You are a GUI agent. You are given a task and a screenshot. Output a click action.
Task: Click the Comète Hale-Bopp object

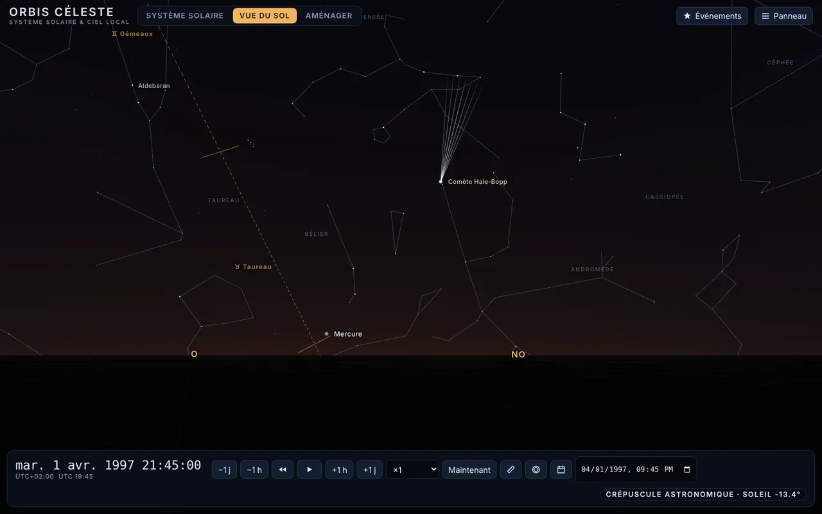pos(441,182)
